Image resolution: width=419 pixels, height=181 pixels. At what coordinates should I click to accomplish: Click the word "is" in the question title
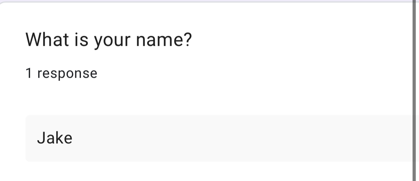tap(82, 39)
